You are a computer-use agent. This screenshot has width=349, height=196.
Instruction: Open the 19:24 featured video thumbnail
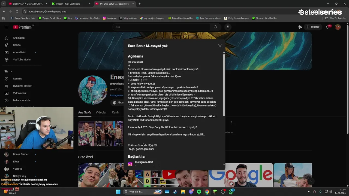pos(101,134)
